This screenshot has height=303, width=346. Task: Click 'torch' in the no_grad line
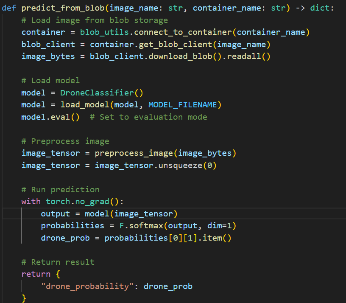pos(58,202)
